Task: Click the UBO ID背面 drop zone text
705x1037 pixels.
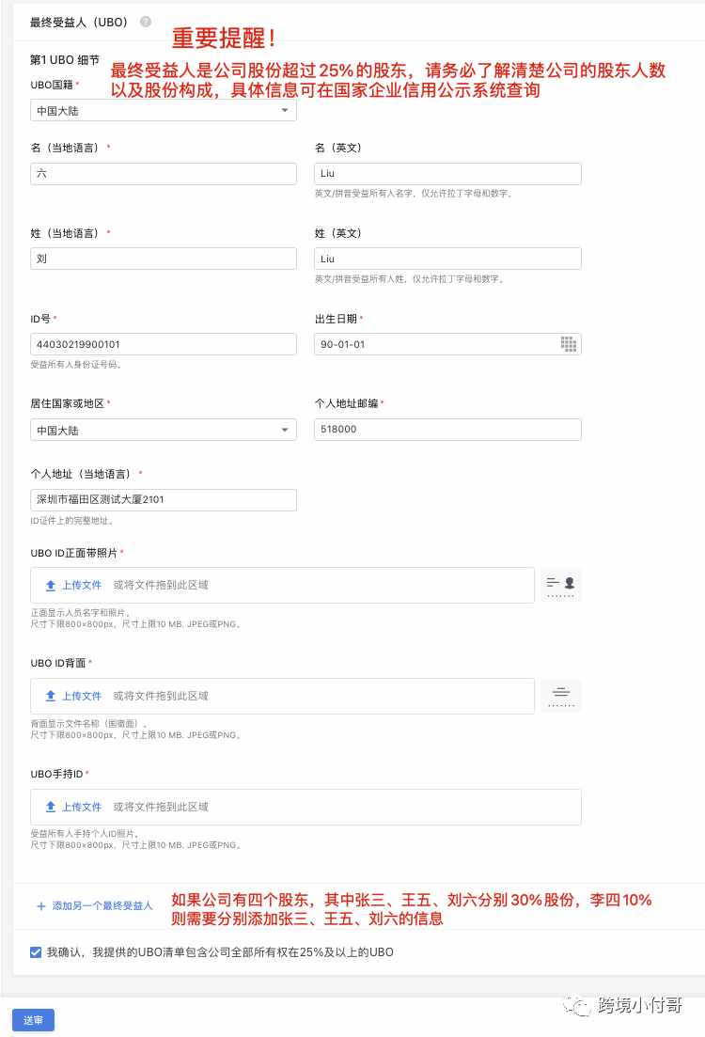Action: click(x=161, y=696)
